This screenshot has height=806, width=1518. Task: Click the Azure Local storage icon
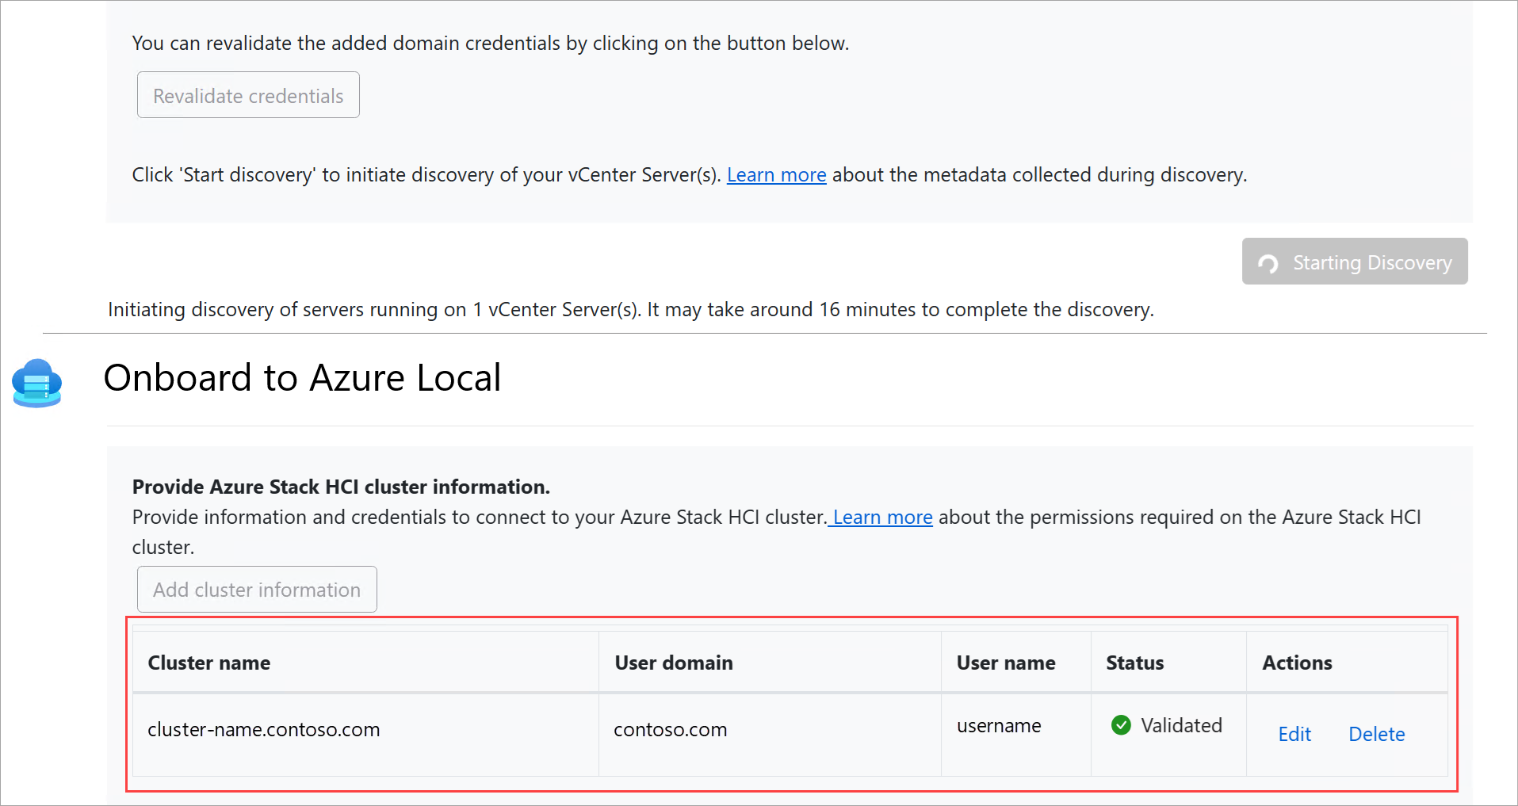tap(36, 383)
